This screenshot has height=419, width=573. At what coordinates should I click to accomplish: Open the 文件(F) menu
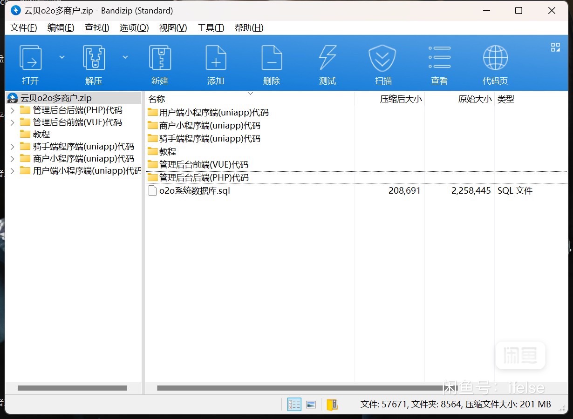[x=24, y=28]
